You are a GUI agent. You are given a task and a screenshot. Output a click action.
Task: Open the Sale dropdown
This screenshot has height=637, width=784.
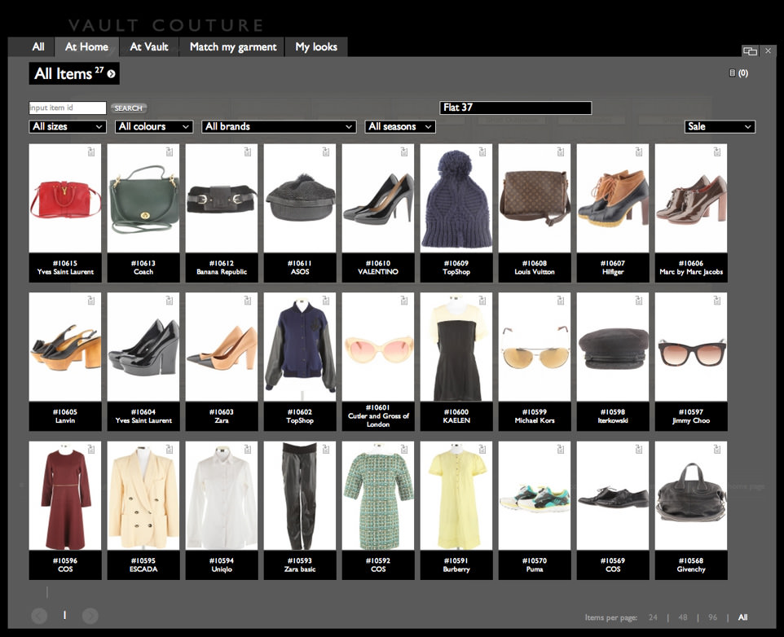tap(720, 126)
